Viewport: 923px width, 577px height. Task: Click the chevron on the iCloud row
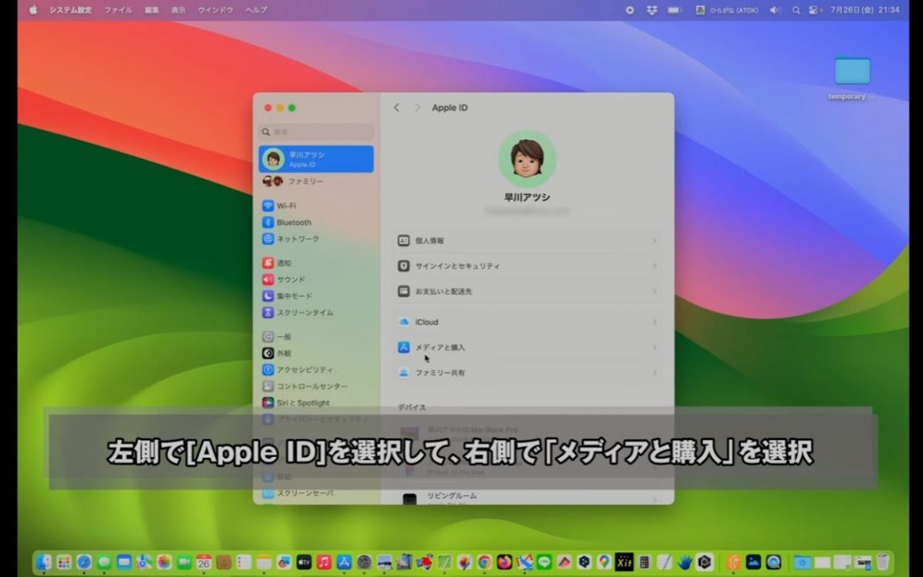(x=655, y=322)
